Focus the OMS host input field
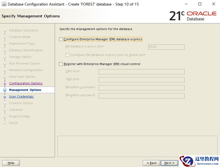This screenshot has height=167, width=220. coord(141,72)
